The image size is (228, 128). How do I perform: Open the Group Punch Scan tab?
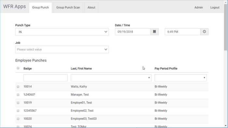pos(68,7)
